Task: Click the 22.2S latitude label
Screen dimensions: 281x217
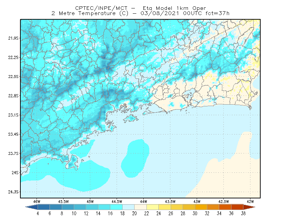Action: click(13, 57)
